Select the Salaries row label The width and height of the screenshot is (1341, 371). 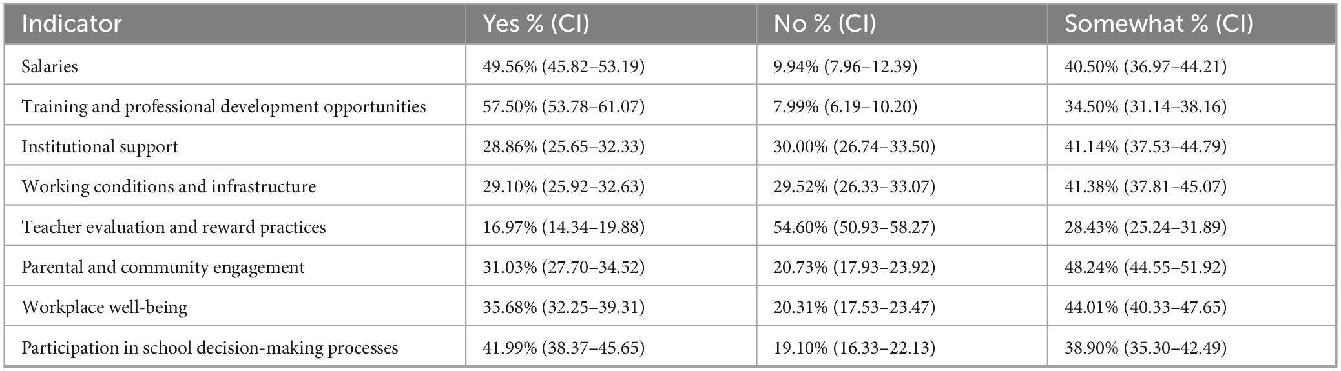[x=50, y=66]
